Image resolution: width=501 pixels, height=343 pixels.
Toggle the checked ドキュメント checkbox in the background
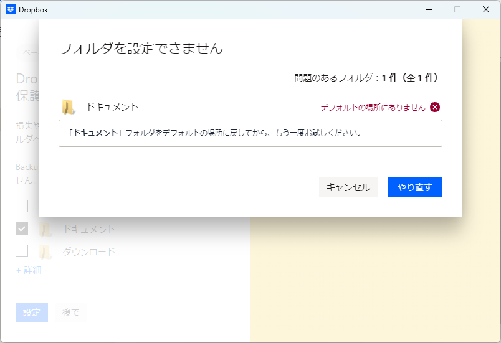(22, 229)
